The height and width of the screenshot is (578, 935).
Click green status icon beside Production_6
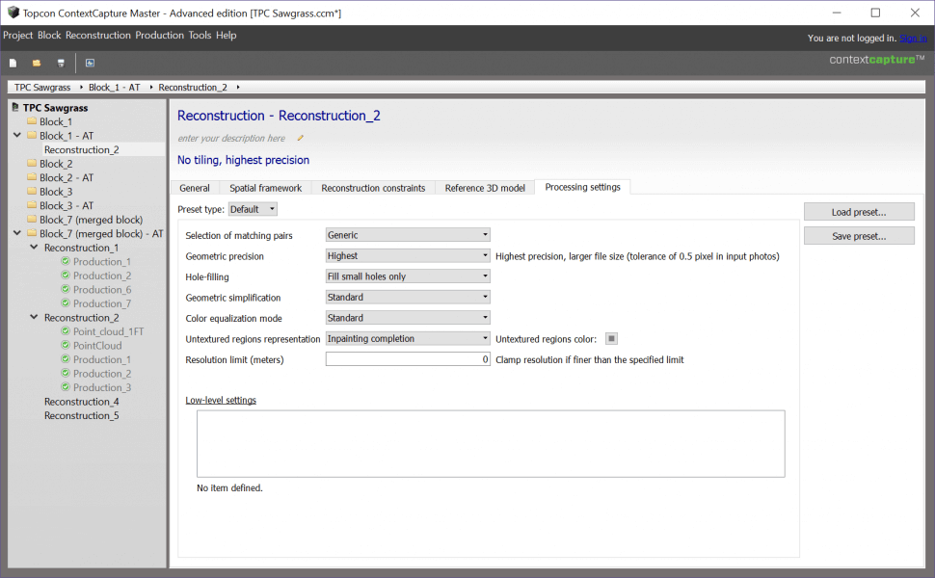click(x=66, y=289)
